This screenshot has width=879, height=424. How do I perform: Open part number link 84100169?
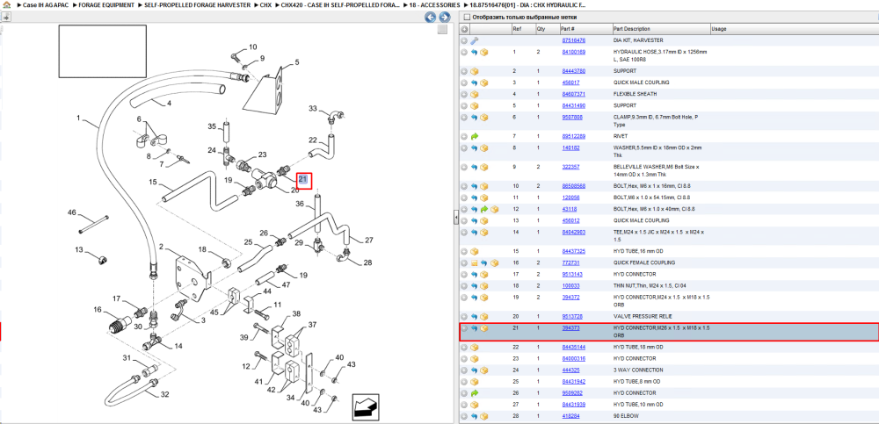pos(573,52)
